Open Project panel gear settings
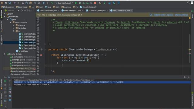This screenshot has height=109, width=194. coord(29,11)
